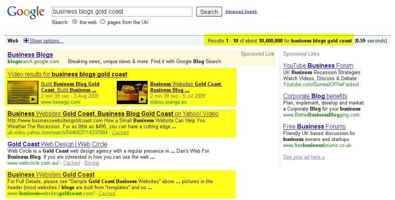The image size is (395, 200).
Task: Open Cached link for webcircle.com.au
Action: point(71,163)
